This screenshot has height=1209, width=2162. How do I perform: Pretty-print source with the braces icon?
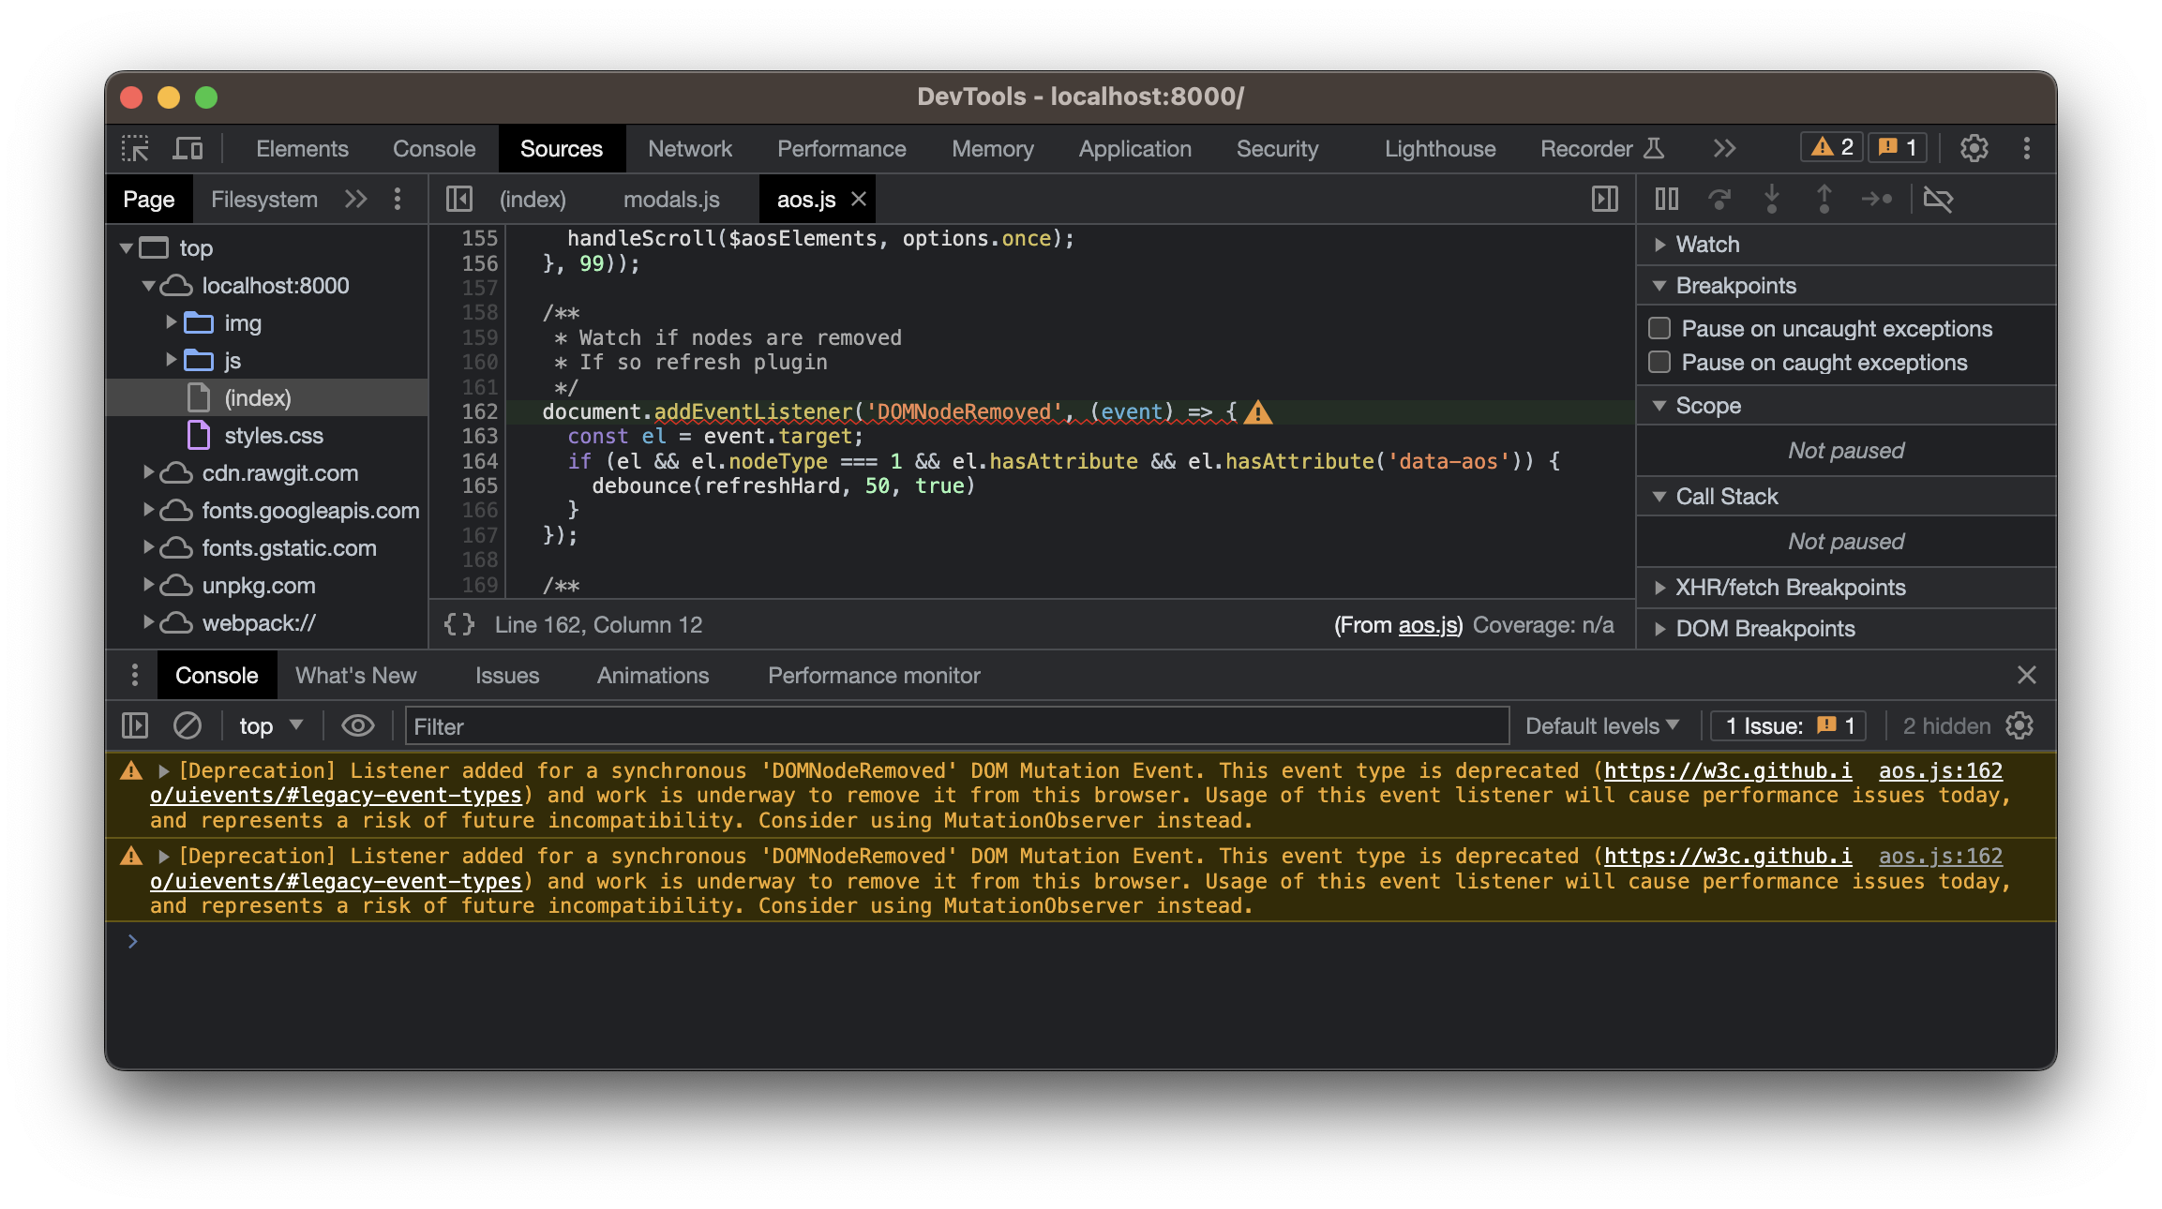coord(458,624)
